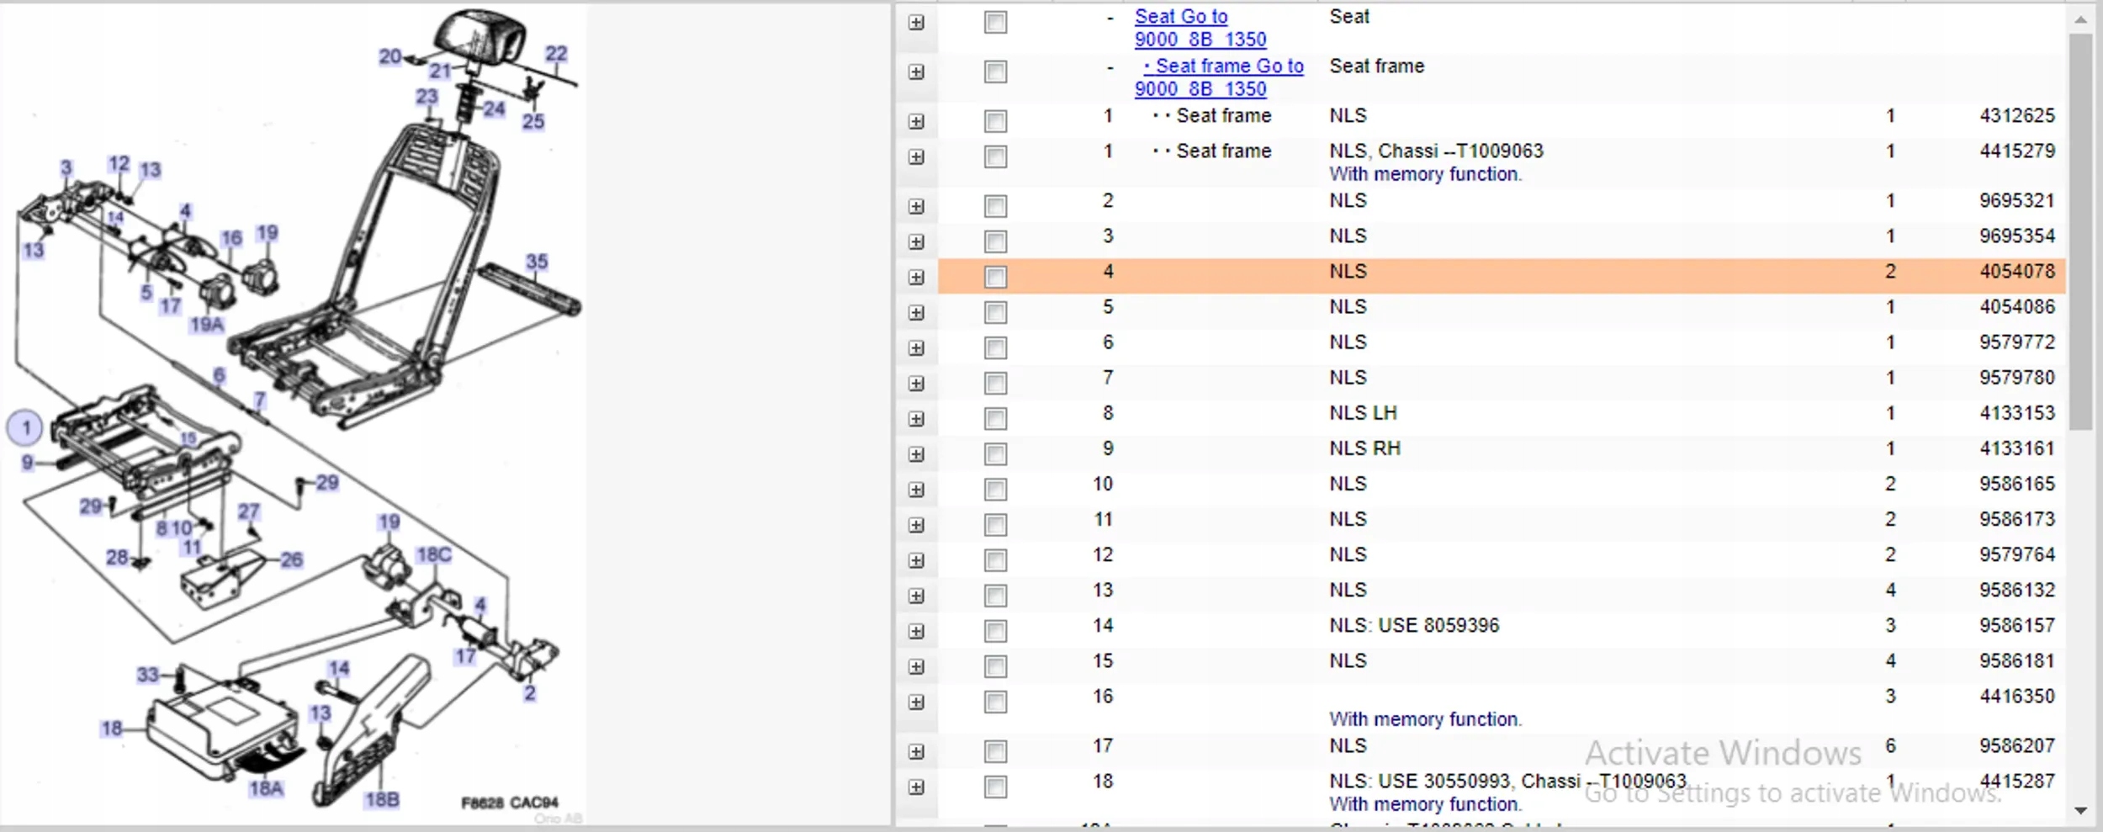Screen dimensions: 2103x832
Task: Select the checkbox in highlighted row 4054078
Action: (995, 278)
